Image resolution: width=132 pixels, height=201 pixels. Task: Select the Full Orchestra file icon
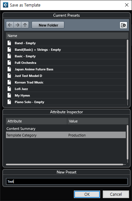pos(9,63)
